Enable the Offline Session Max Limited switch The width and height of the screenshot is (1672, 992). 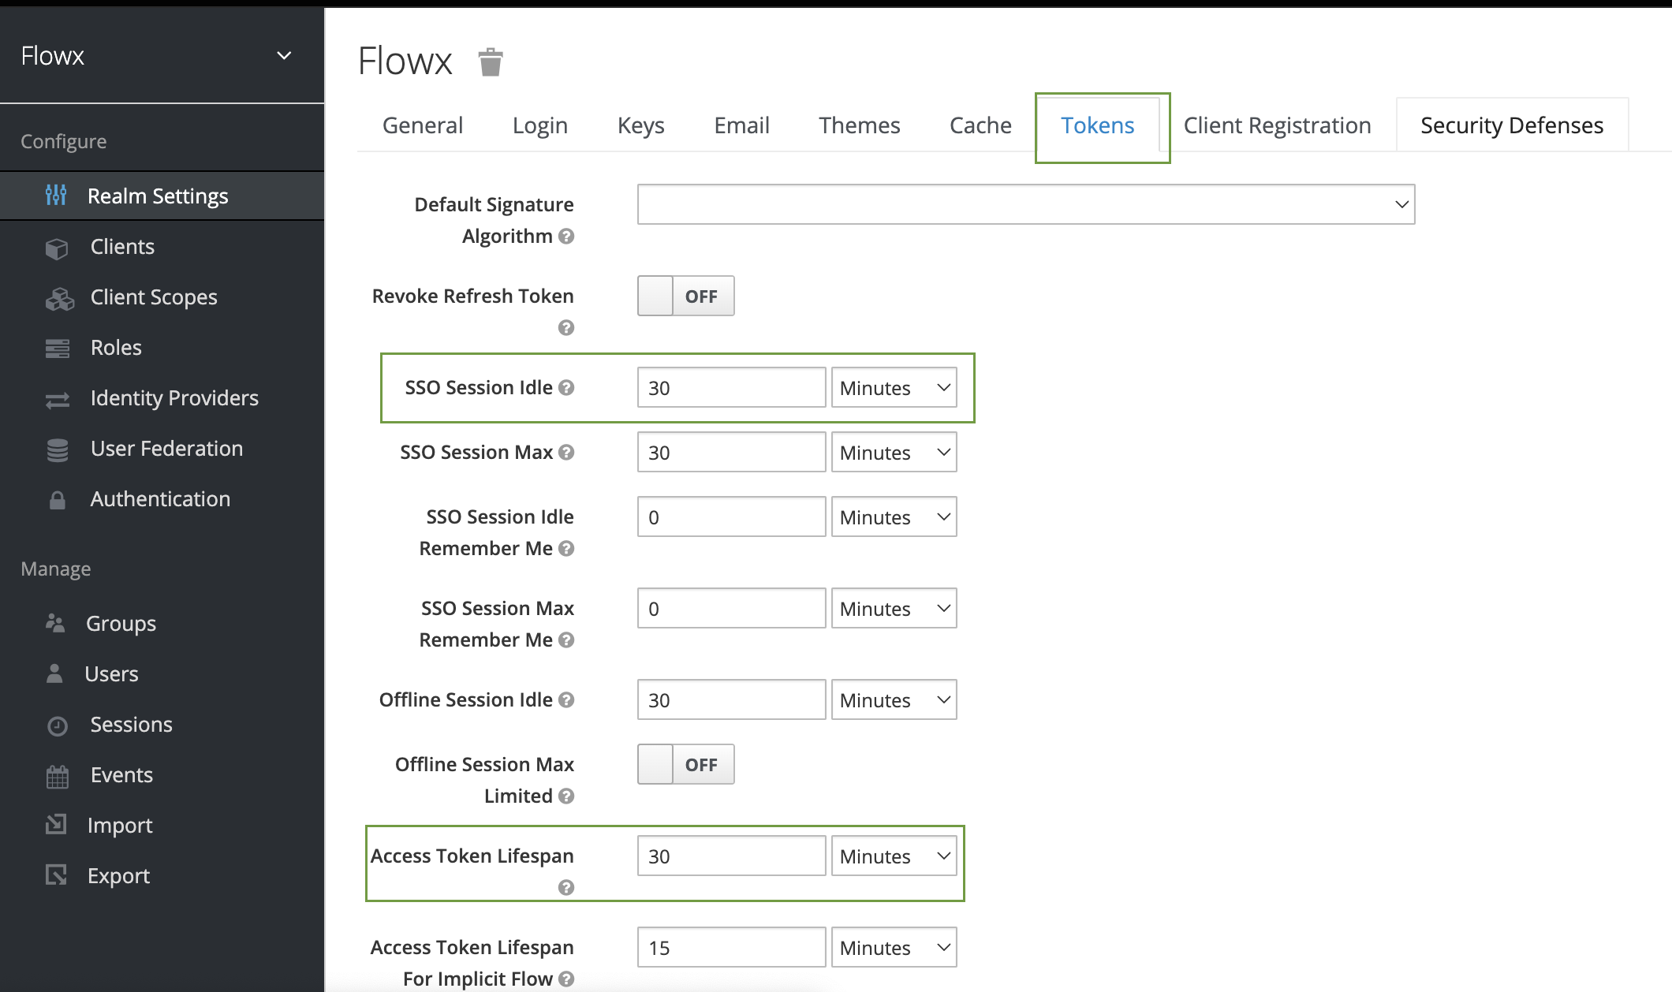685,765
